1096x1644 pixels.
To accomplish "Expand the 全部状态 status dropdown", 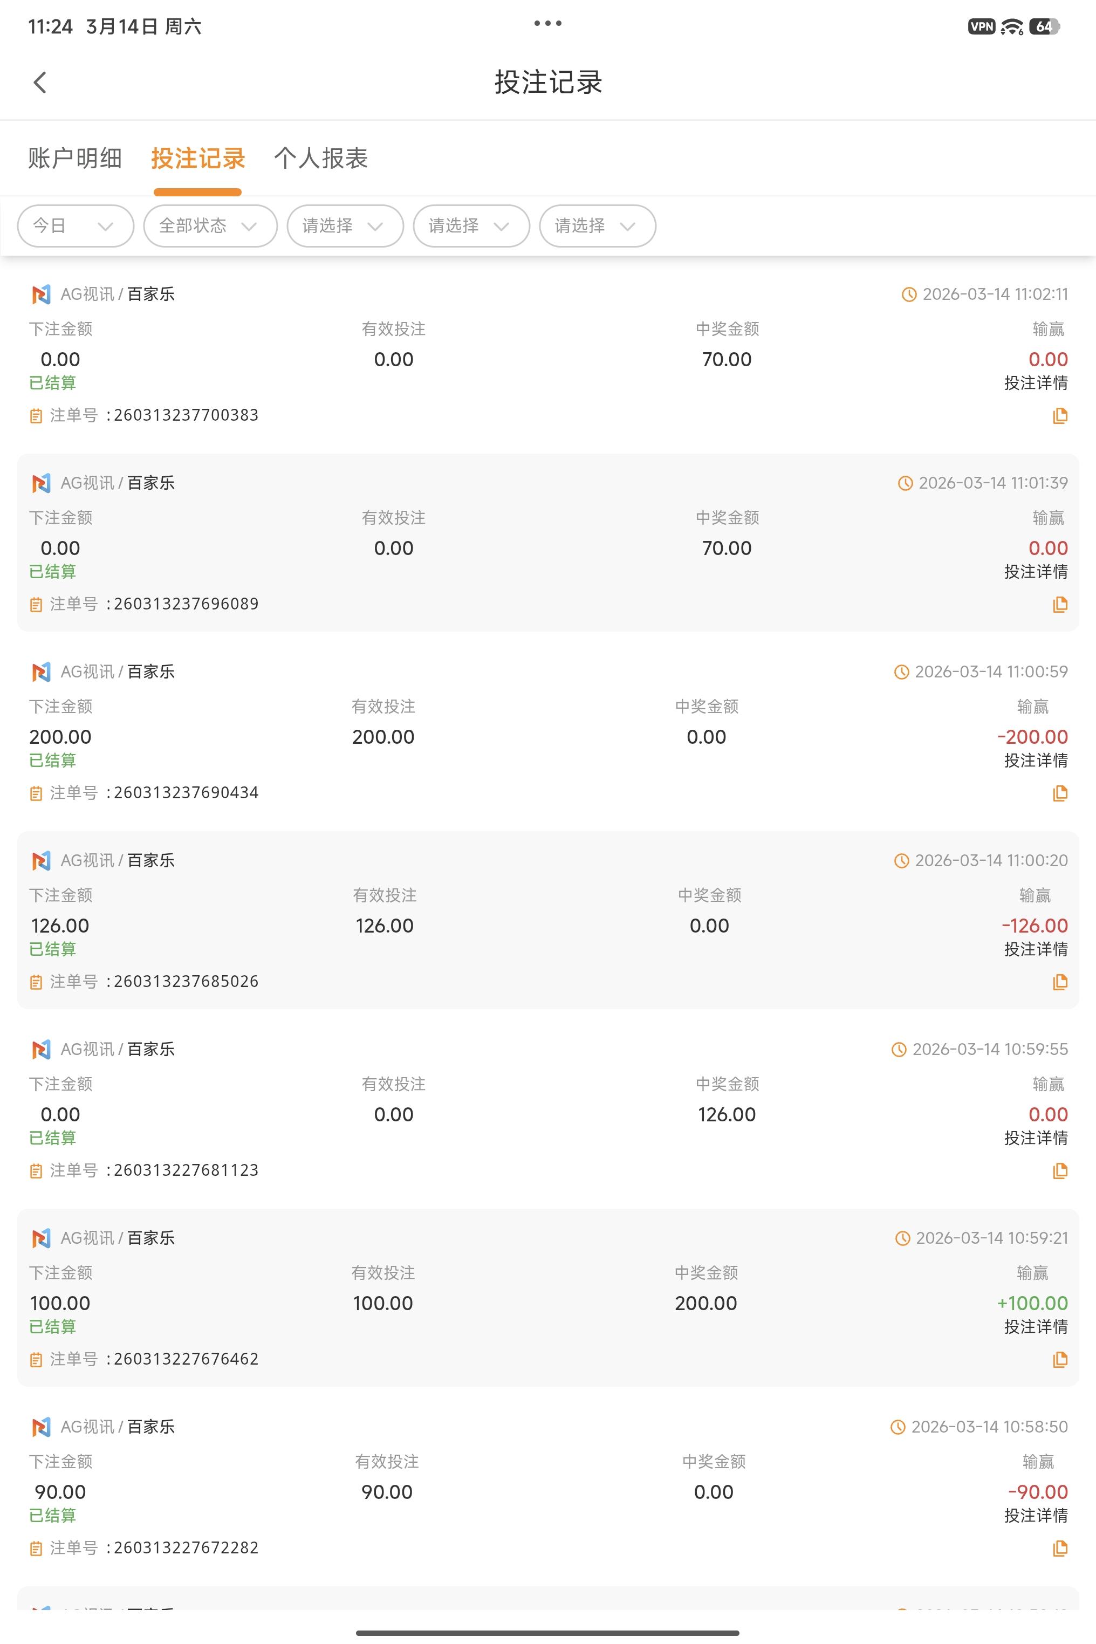I will coord(210,226).
